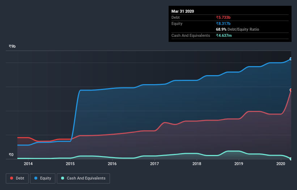
Task: Toggle Cash And Equivalents legend button
Action: [x=83, y=178]
